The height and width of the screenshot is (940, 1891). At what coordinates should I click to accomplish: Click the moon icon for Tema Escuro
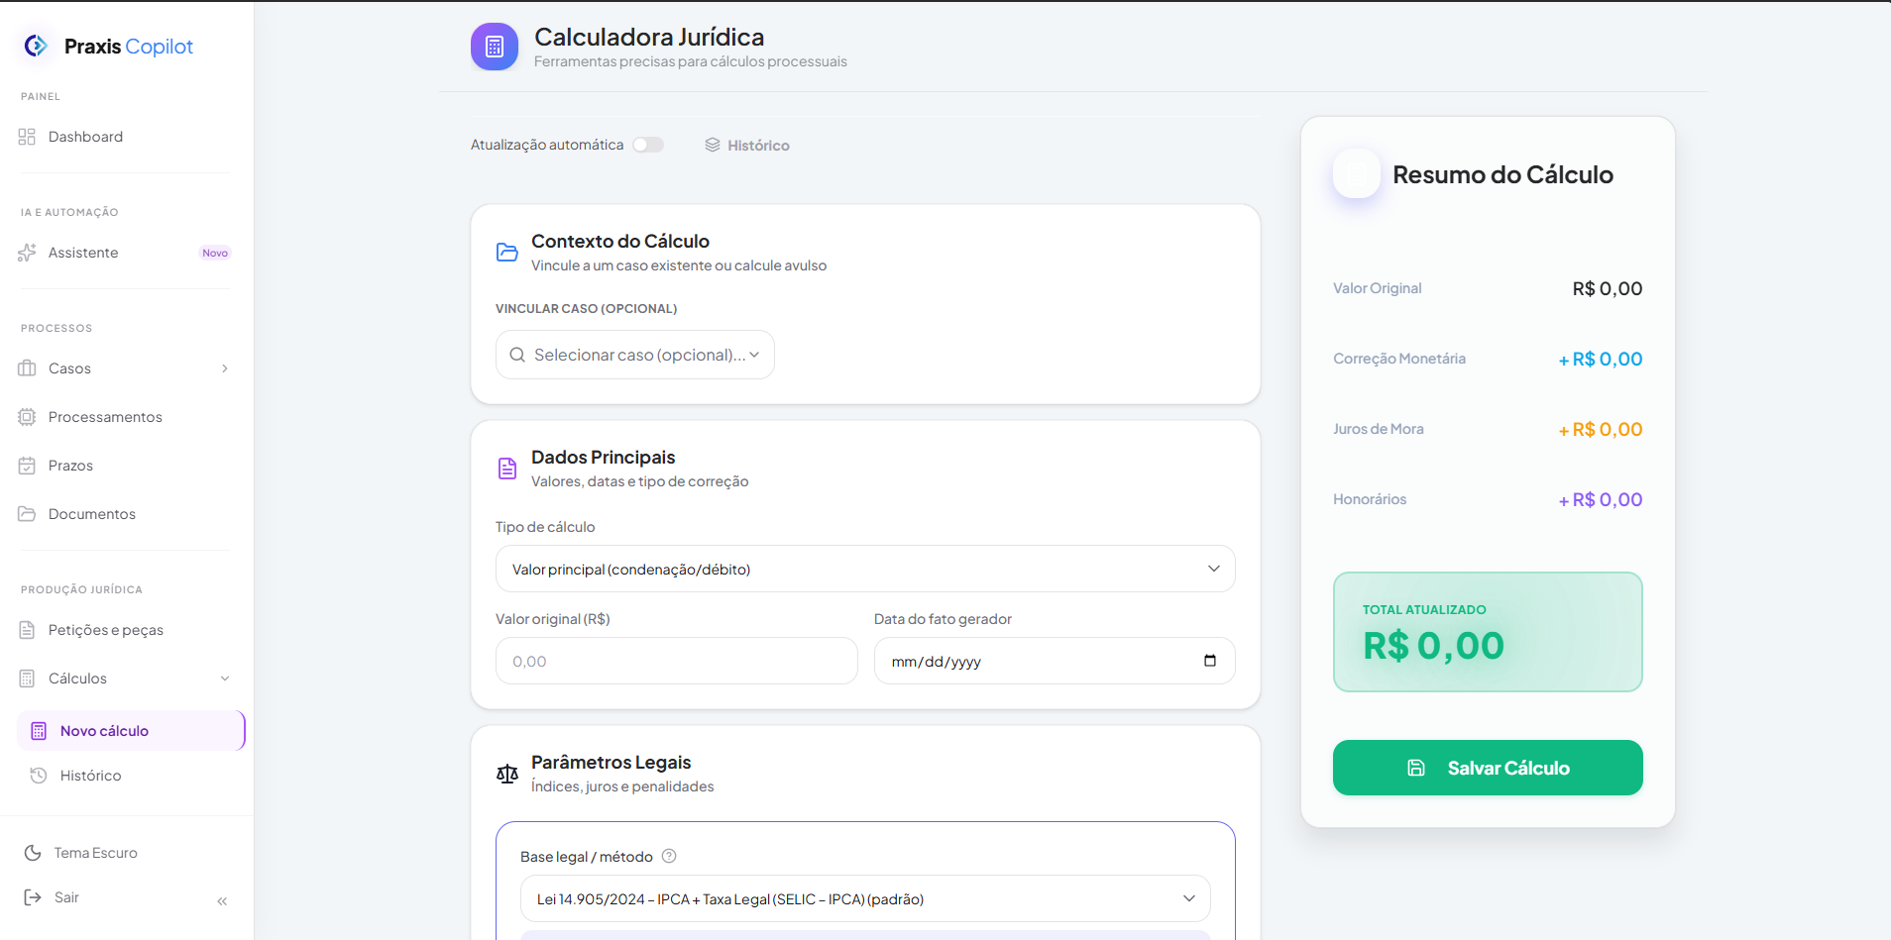point(33,853)
